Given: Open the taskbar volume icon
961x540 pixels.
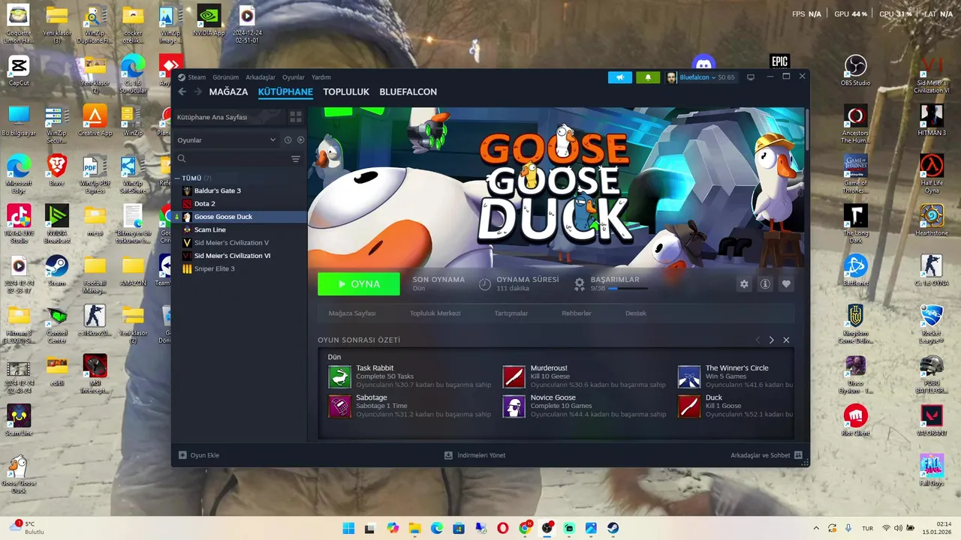Looking at the screenshot, I should point(899,528).
